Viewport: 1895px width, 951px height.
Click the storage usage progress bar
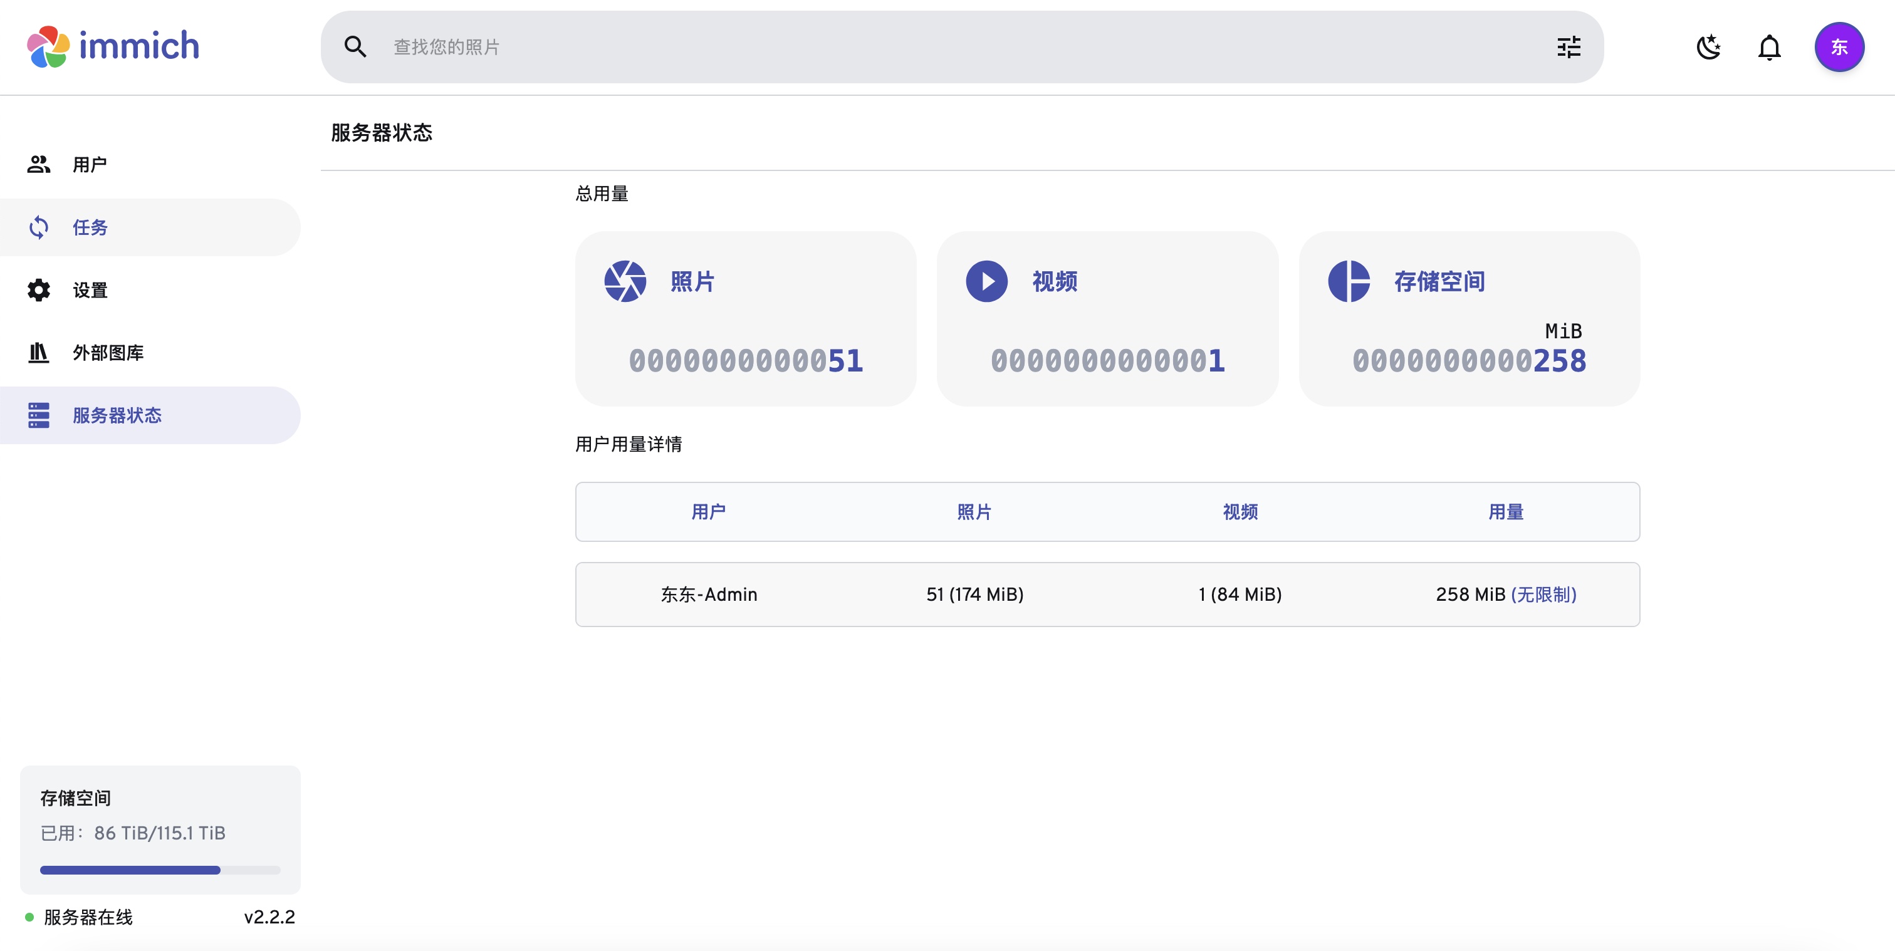[x=160, y=870]
